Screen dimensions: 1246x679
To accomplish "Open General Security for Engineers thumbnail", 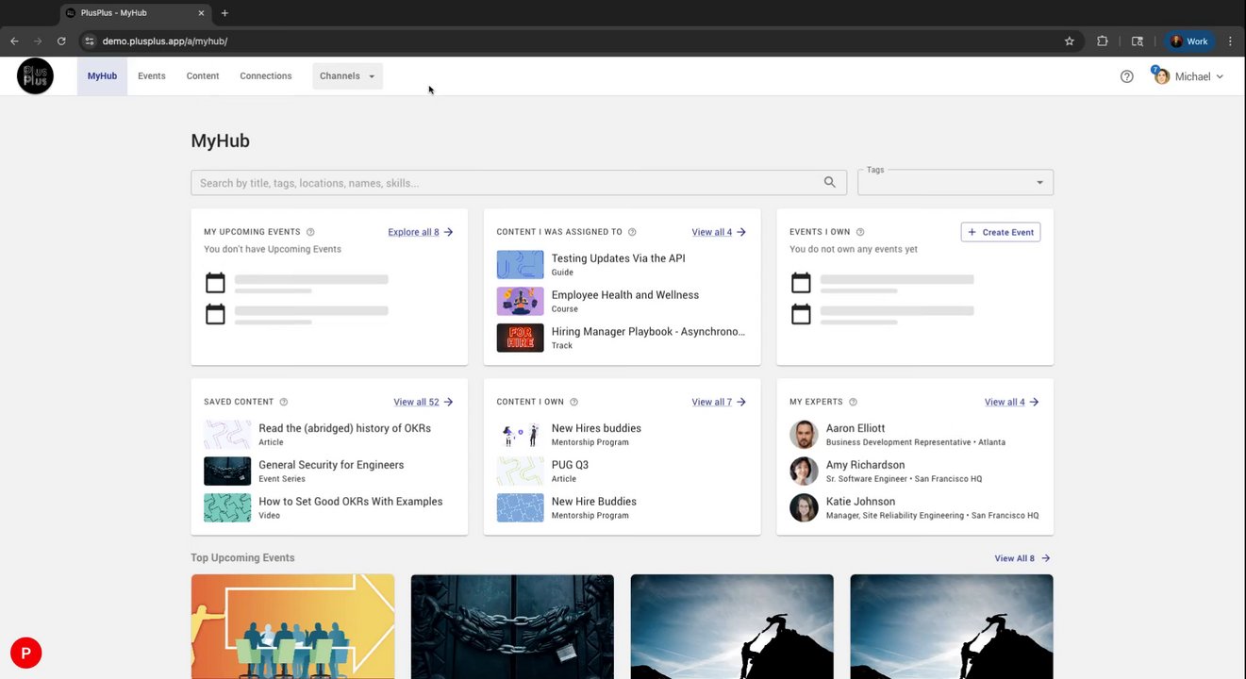I will 227,471.
